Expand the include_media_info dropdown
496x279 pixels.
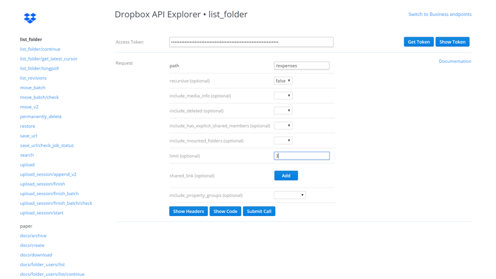point(283,96)
